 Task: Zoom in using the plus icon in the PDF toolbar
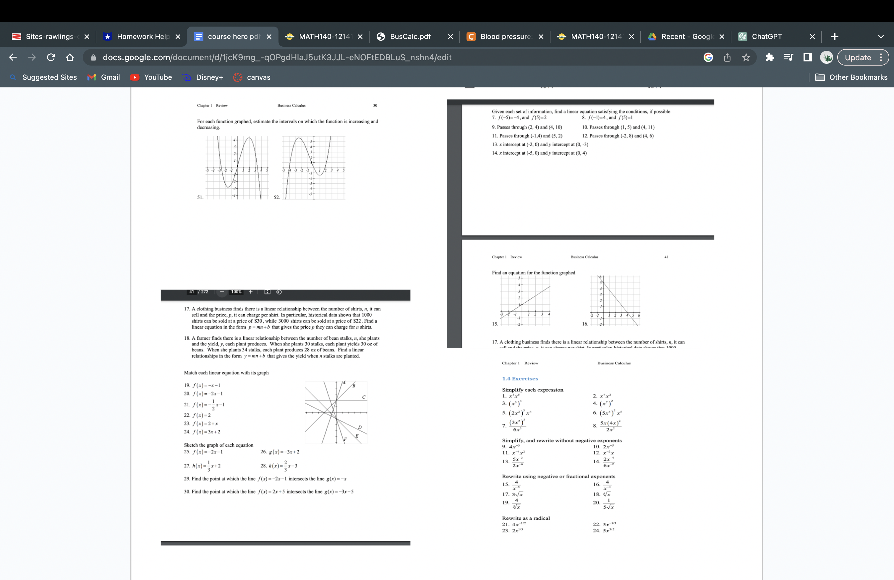tap(250, 291)
